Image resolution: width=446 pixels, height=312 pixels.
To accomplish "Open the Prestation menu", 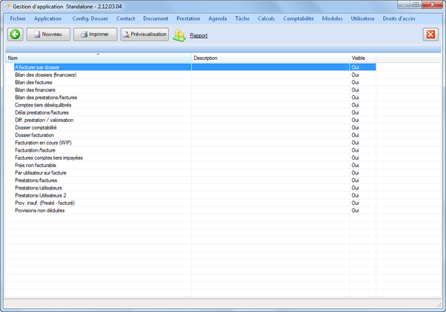I will click(x=188, y=18).
